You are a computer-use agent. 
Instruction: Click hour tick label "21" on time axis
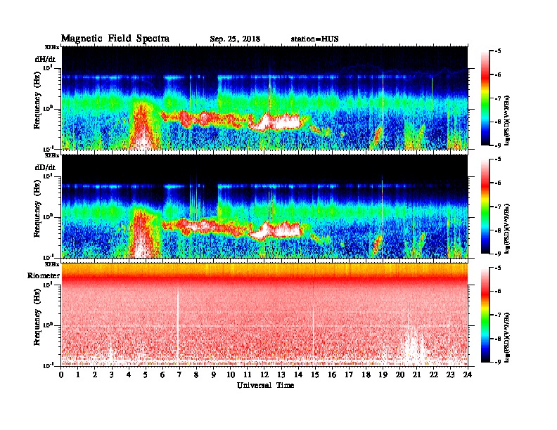coord(416,374)
